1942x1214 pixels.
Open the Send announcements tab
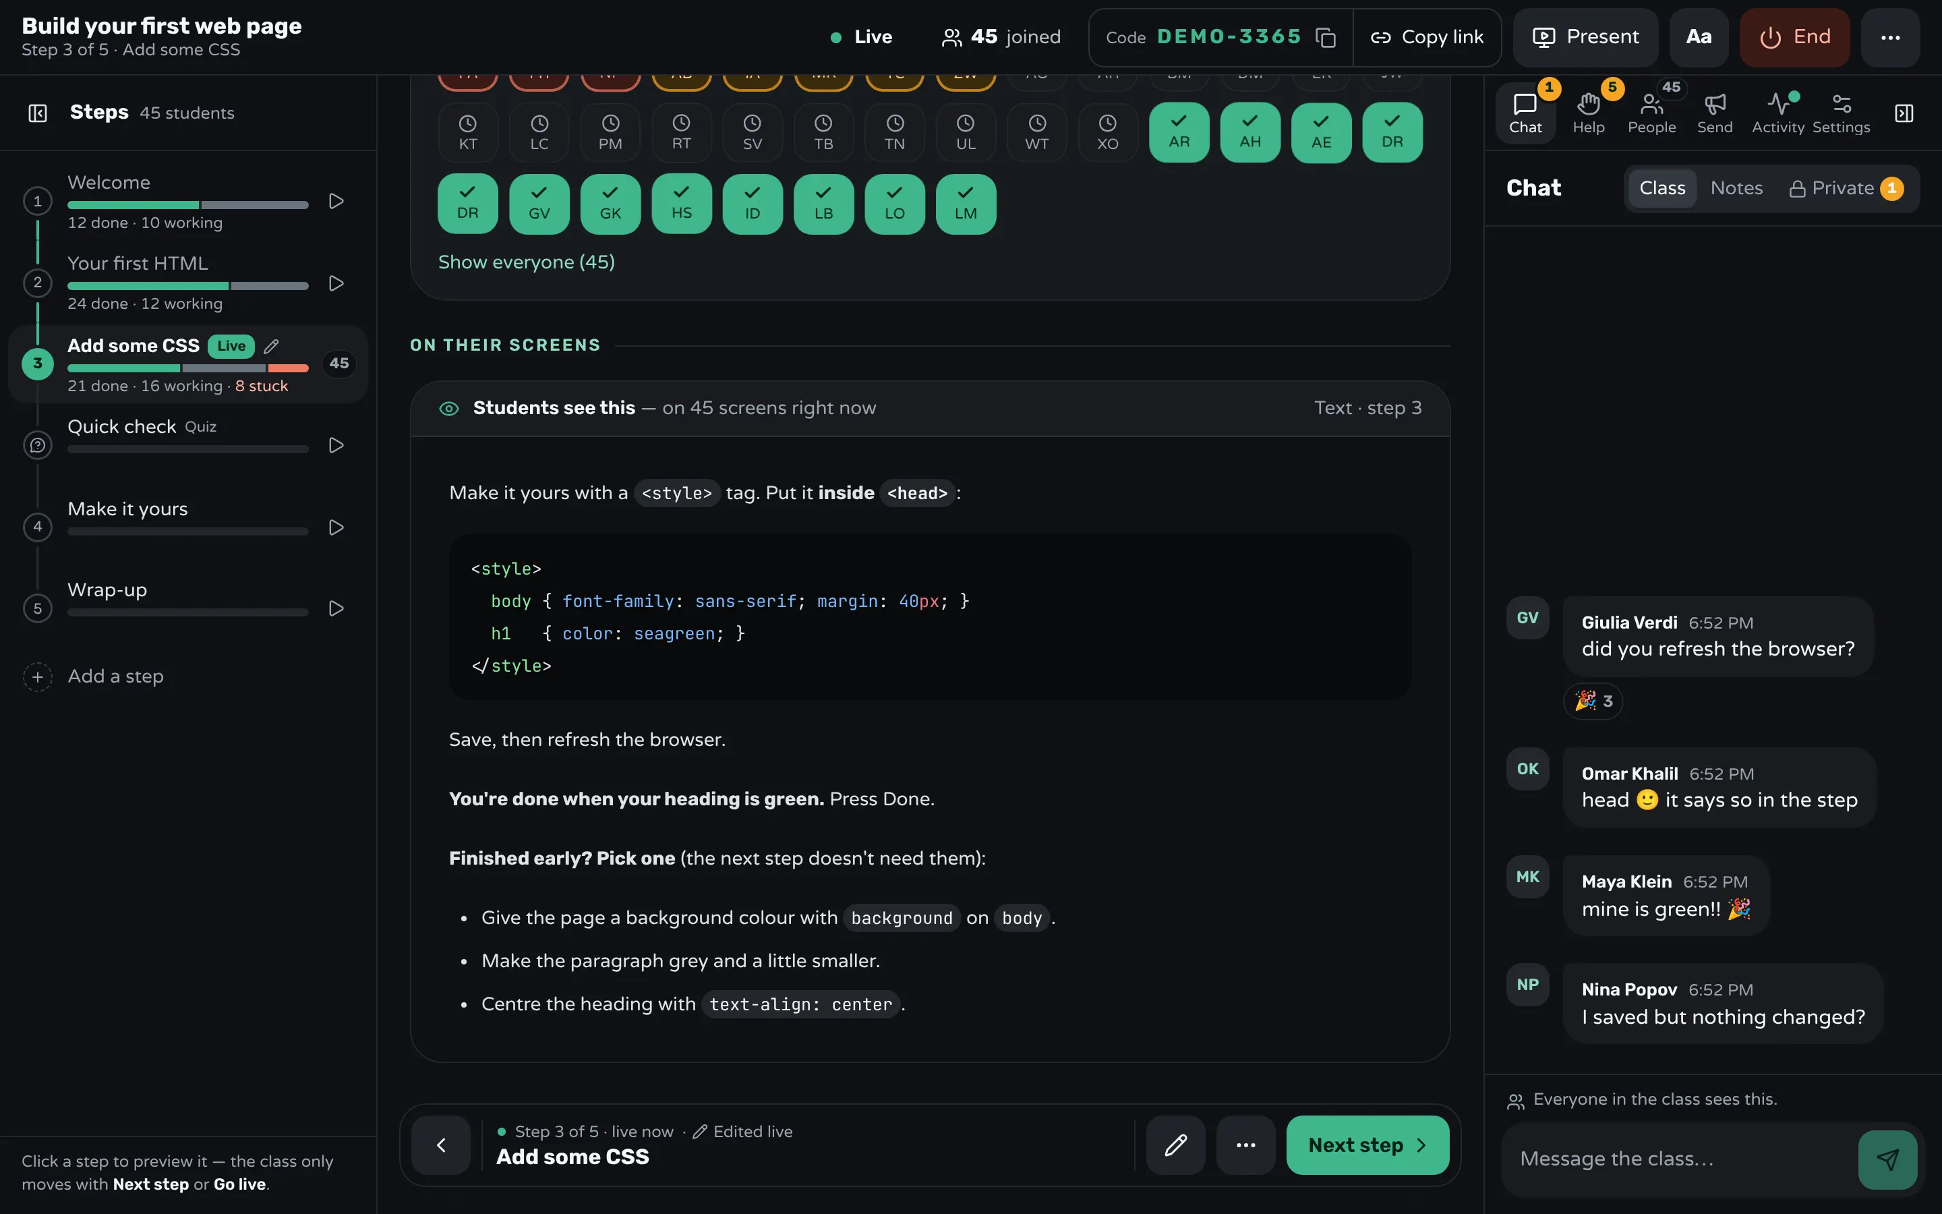click(1715, 113)
